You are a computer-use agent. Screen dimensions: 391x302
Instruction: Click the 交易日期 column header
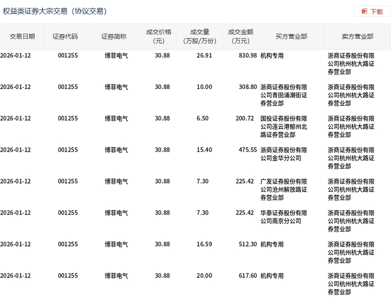[x=22, y=37]
